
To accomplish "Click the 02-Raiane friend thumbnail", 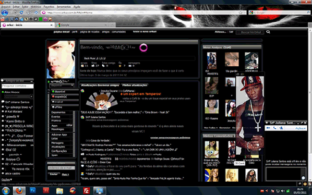I will coord(212,107).
